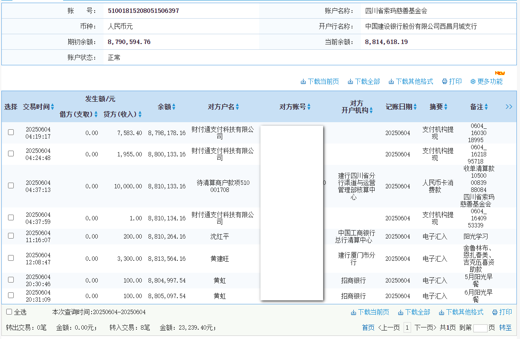Click the top printer icon

click(x=444, y=81)
